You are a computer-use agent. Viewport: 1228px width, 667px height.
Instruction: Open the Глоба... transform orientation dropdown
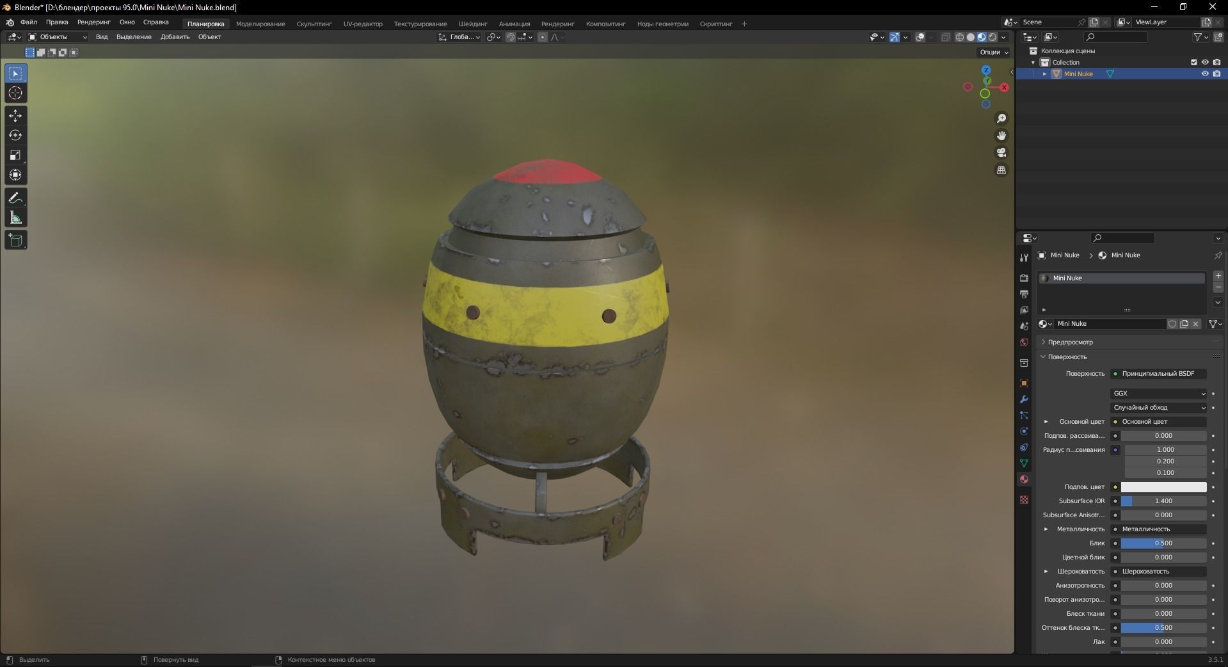(459, 37)
